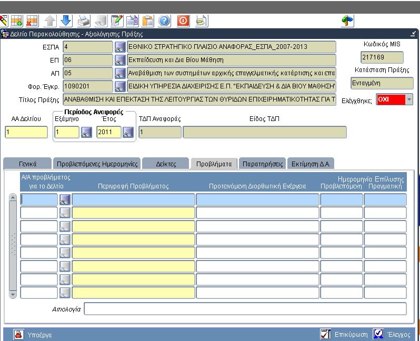Open the Προβλεπόμενες Ημερομηνίες tab
This screenshot has height=341, width=420.
(x=97, y=164)
